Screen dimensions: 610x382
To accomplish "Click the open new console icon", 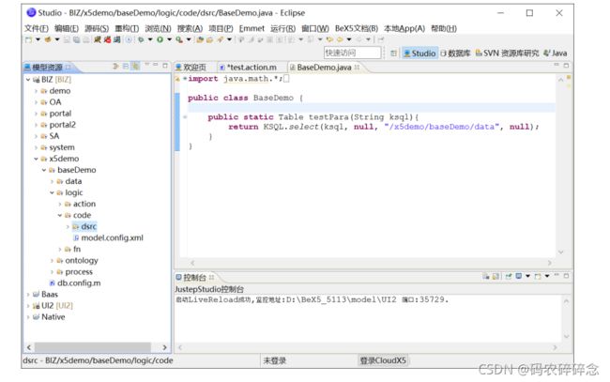I will coord(538,277).
